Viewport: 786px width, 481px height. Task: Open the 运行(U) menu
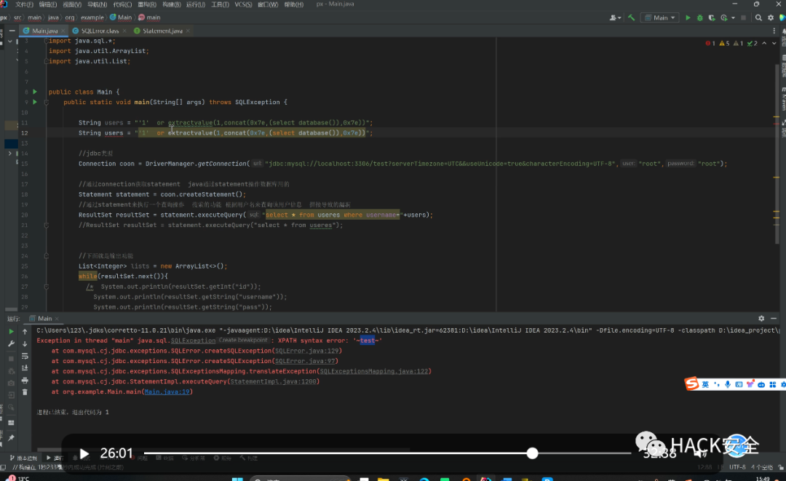[196, 4]
